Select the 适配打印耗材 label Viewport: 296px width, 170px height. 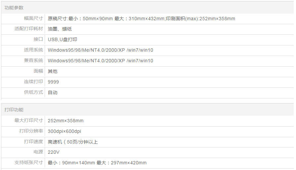click(x=29, y=29)
